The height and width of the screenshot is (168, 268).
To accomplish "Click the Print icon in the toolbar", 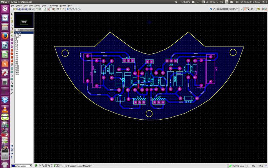I will (x=30, y=9).
